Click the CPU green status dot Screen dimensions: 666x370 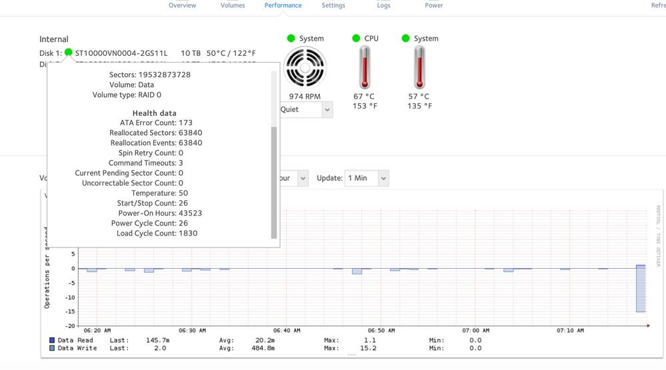357,38
